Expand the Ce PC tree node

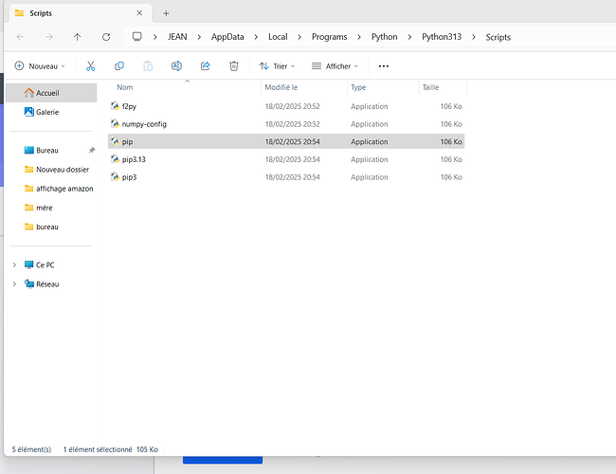tap(14, 264)
